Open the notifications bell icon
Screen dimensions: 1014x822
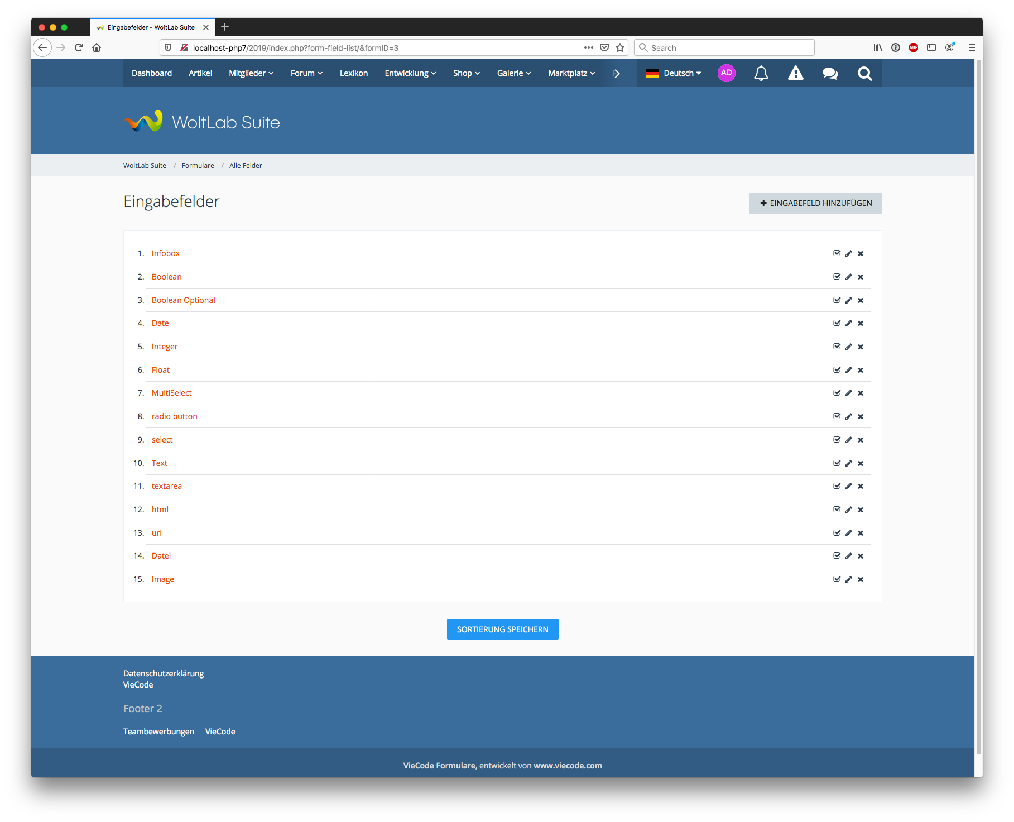[761, 73]
